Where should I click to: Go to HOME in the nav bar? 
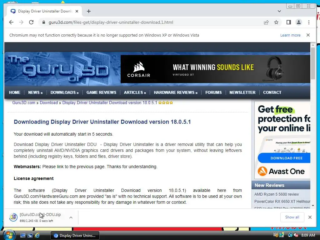pos(14,92)
